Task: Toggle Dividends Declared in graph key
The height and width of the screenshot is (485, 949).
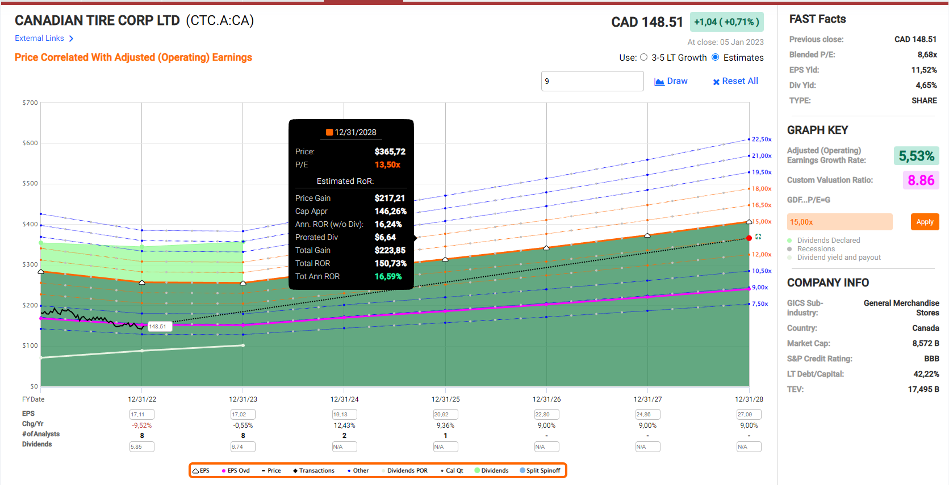Action: (789, 241)
